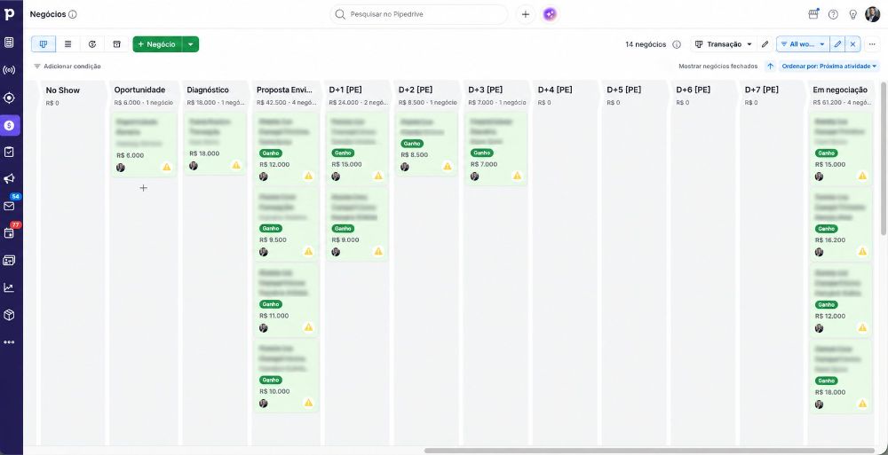The width and height of the screenshot is (888, 455).
Task: Open the More sidebar menu dots
Action: tap(9, 341)
